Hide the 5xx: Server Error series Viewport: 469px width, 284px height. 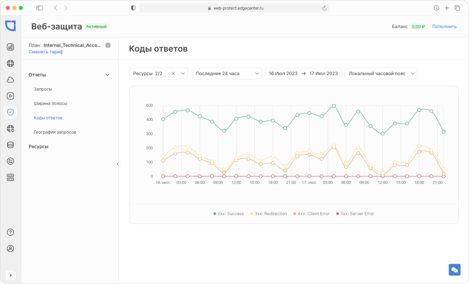pos(355,213)
